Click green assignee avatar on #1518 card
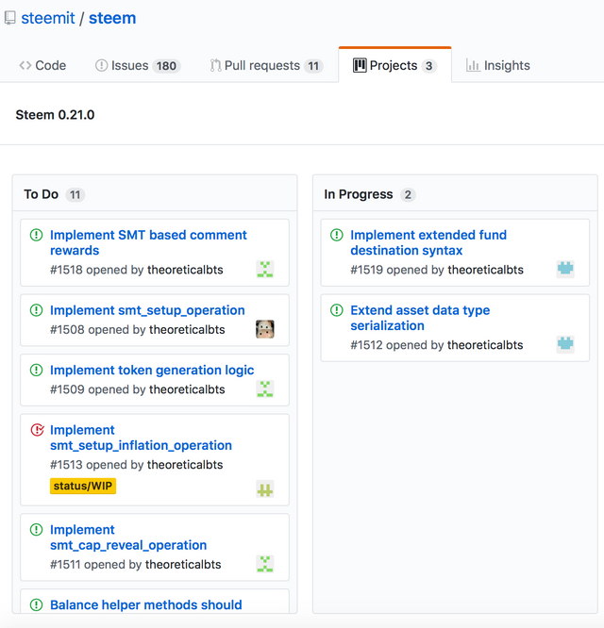Viewport: 604px width, 628px height. [x=265, y=269]
